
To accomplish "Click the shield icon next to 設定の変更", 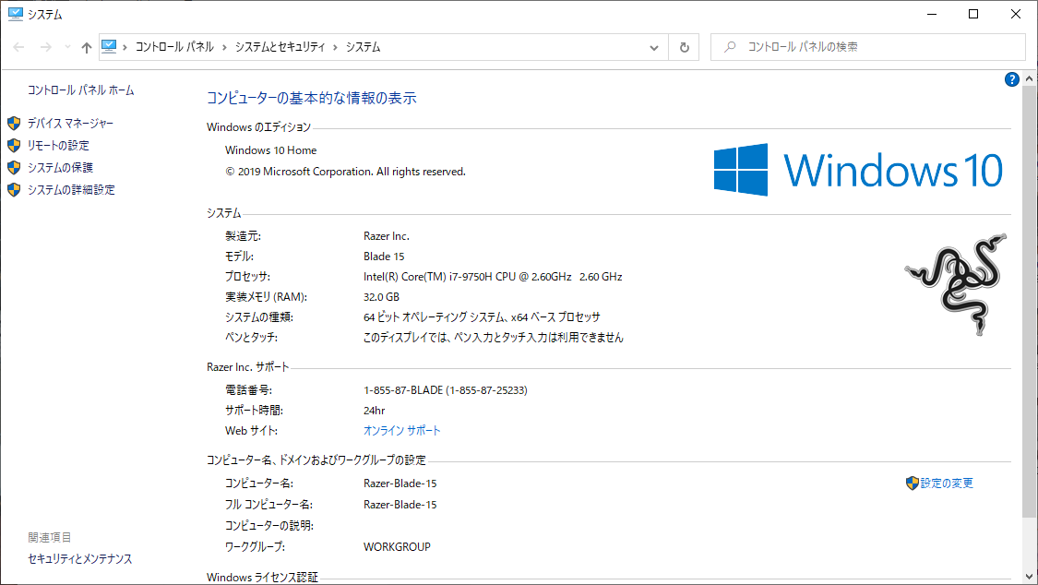I will pyautogui.click(x=913, y=484).
